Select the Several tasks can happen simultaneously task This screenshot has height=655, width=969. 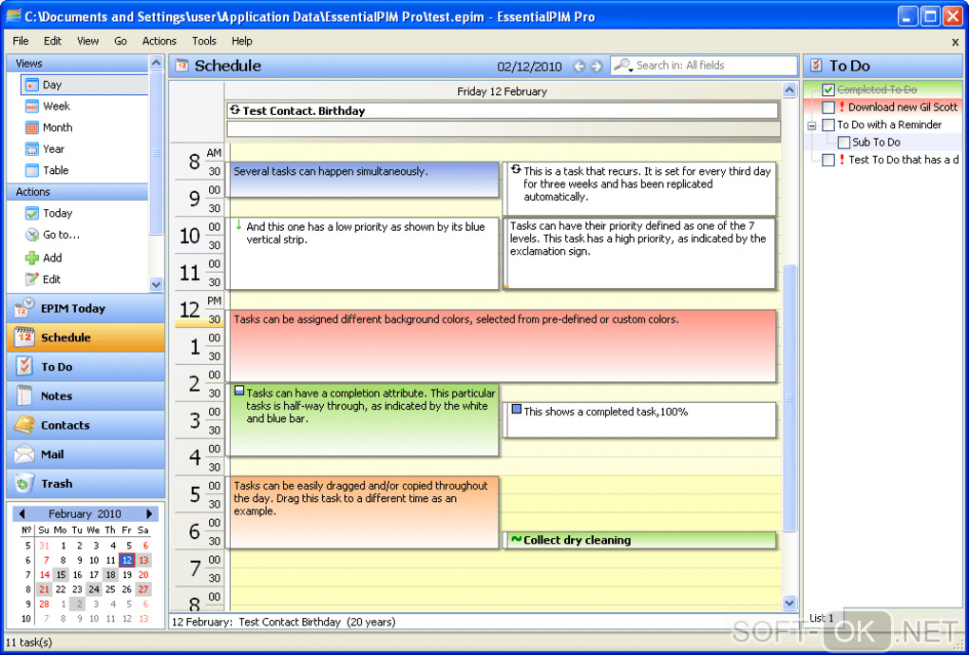tap(364, 180)
